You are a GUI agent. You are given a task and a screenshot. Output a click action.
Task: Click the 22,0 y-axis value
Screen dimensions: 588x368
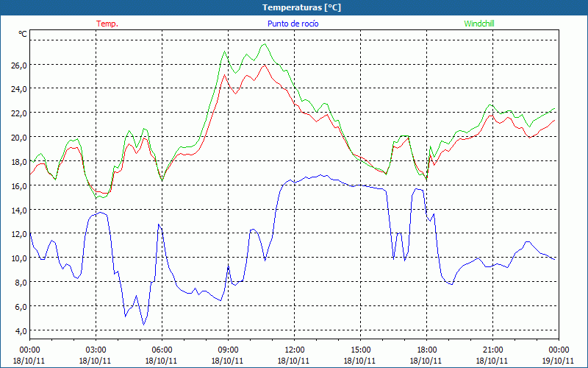click(x=19, y=113)
